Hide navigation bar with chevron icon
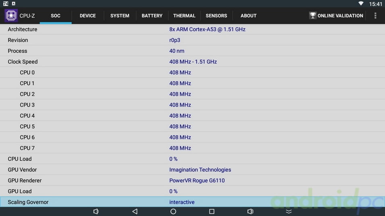The image size is (385, 216). 289,211
